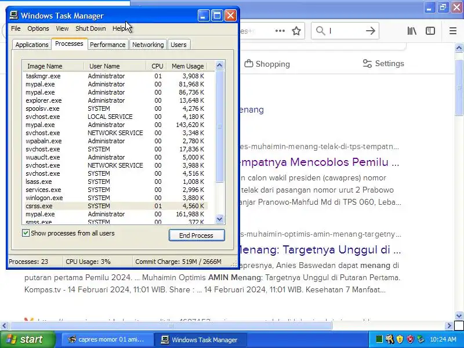Click the process list scrollbar thumb

point(219,126)
